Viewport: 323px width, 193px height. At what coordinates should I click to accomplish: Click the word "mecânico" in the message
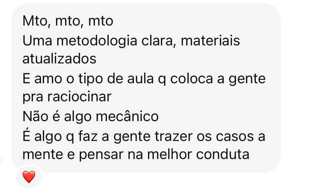127,116
